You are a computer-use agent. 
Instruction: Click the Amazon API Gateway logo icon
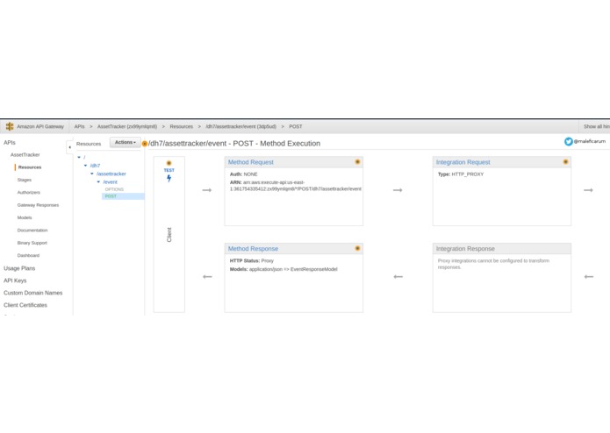point(10,126)
